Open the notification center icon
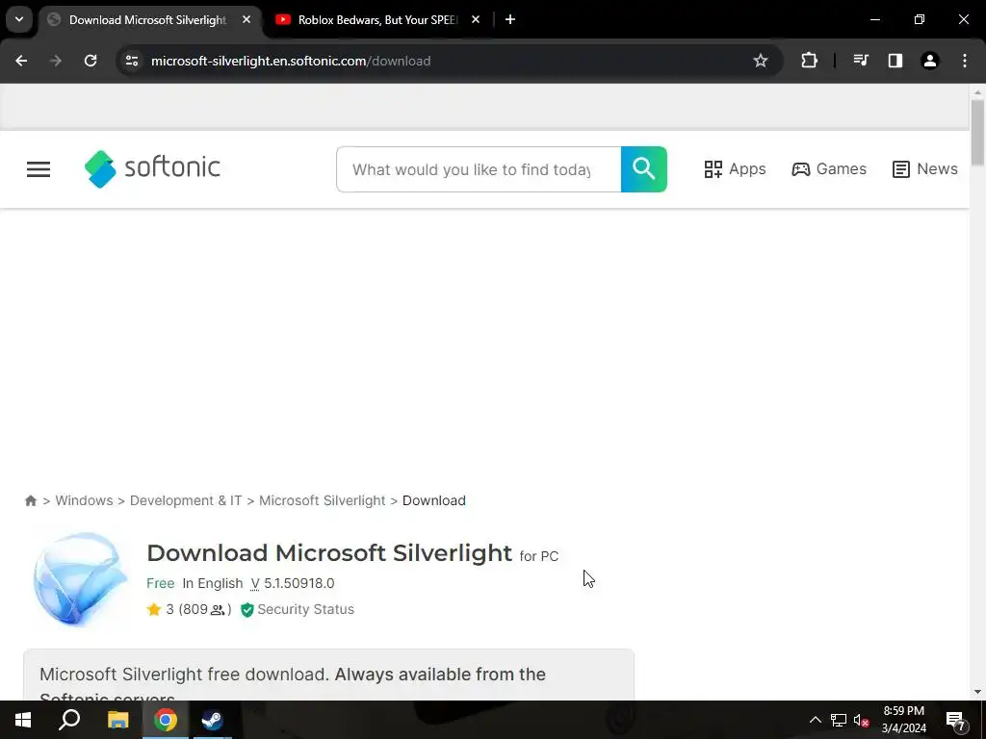This screenshot has height=739, width=986. click(956, 720)
